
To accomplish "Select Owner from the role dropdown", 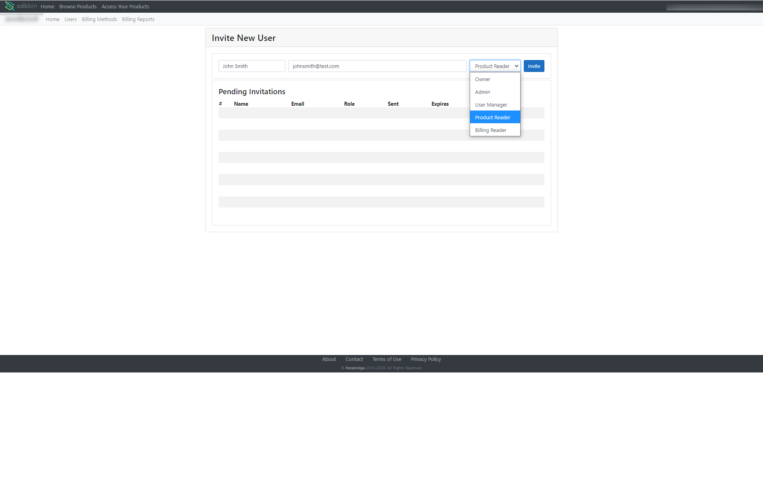I will click(482, 79).
